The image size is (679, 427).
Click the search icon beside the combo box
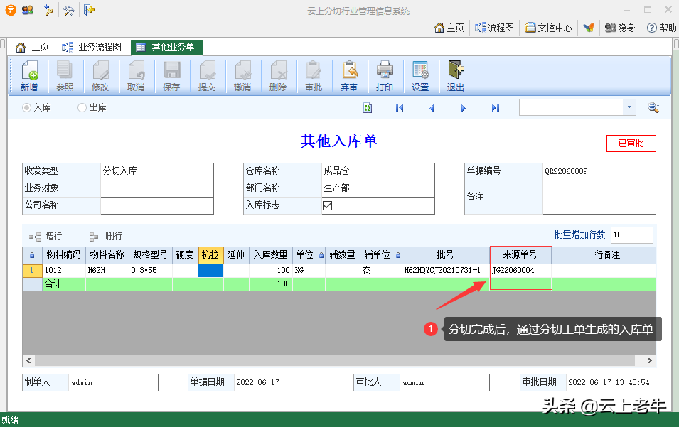pyautogui.click(x=653, y=107)
